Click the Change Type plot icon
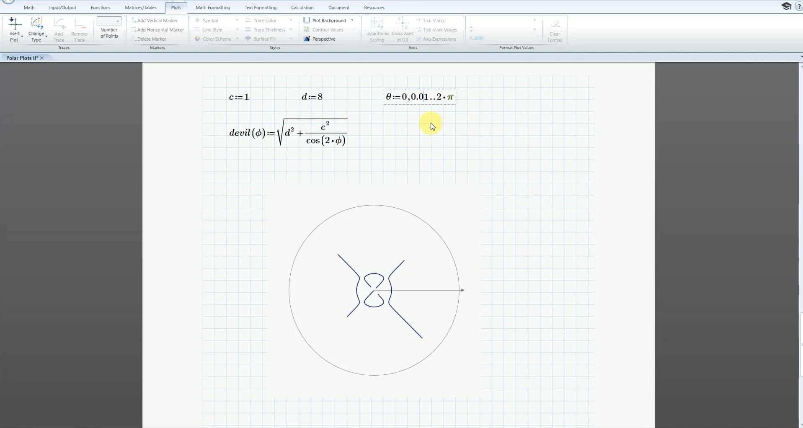Image resolution: width=803 pixels, height=428 pixels. [36, 24]
